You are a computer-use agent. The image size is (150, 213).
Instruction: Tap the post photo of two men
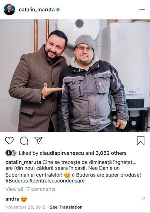(75, 75)
